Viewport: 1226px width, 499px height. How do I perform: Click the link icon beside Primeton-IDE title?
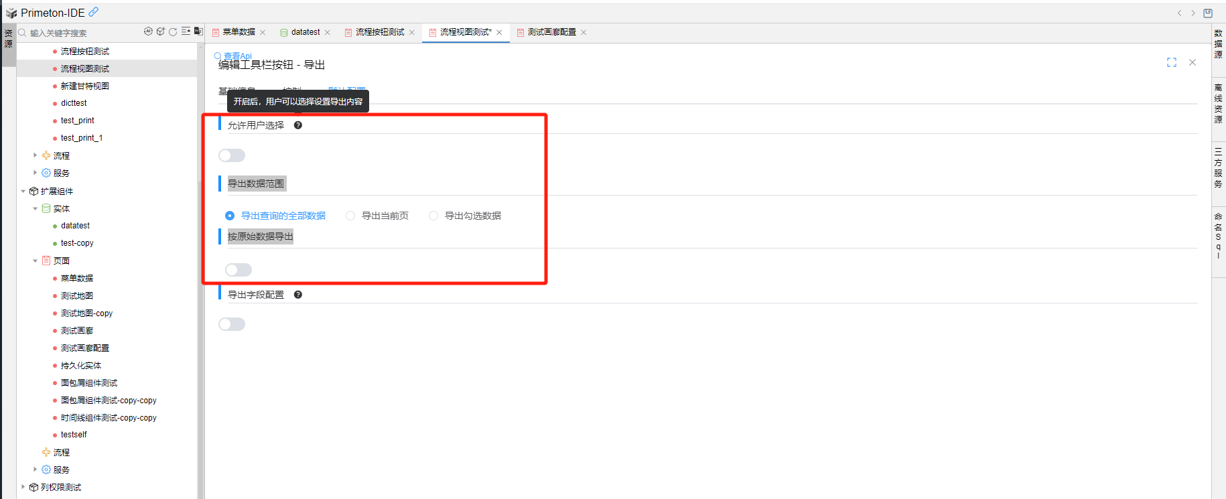[x=94, y=12]
